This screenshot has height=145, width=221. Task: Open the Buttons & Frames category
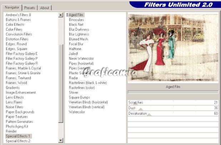coord(18,20)
